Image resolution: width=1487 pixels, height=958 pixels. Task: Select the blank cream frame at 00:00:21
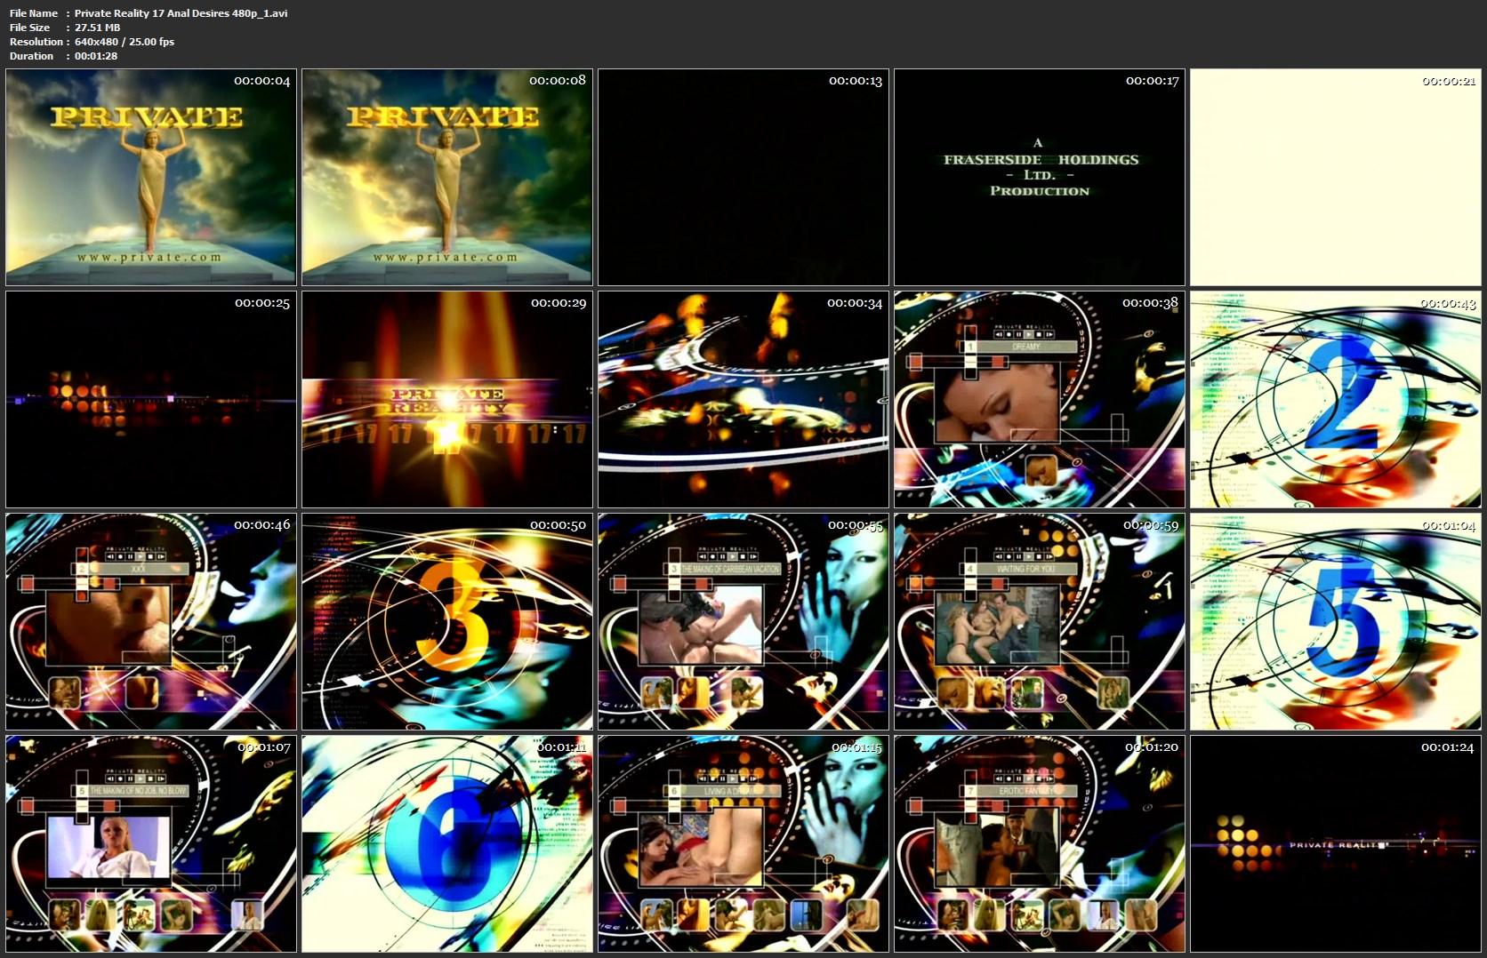1336,178
